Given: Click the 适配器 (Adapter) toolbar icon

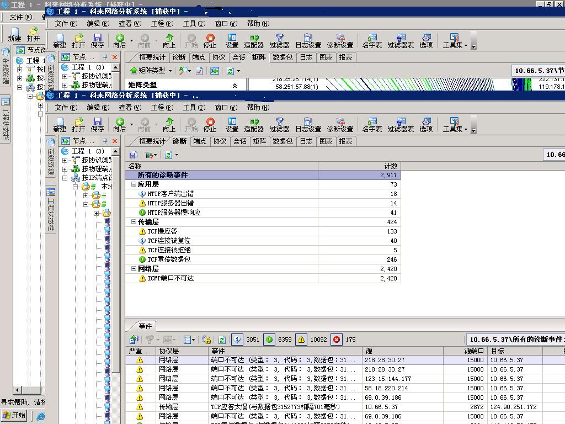Looking at the screenshot, I should (x=254, y=124).
